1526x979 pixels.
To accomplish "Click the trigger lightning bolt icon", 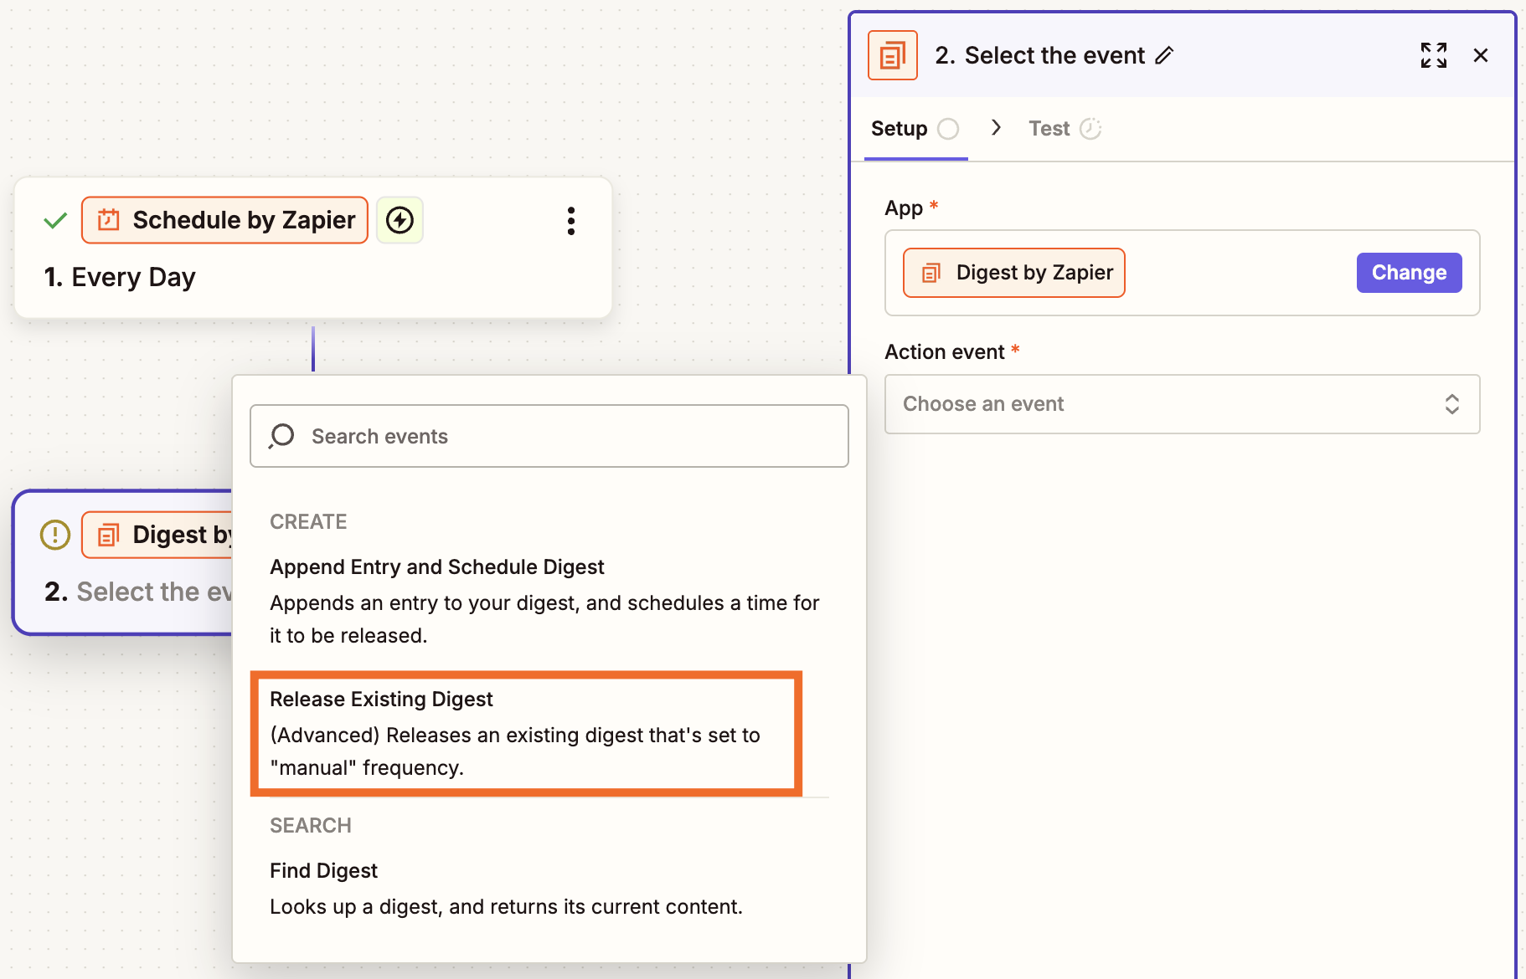I will 400,220.
